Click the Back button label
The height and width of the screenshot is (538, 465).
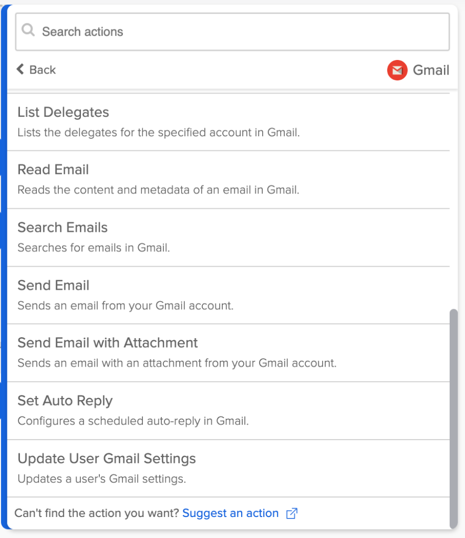pyautogui.click(x=42, y=69)
